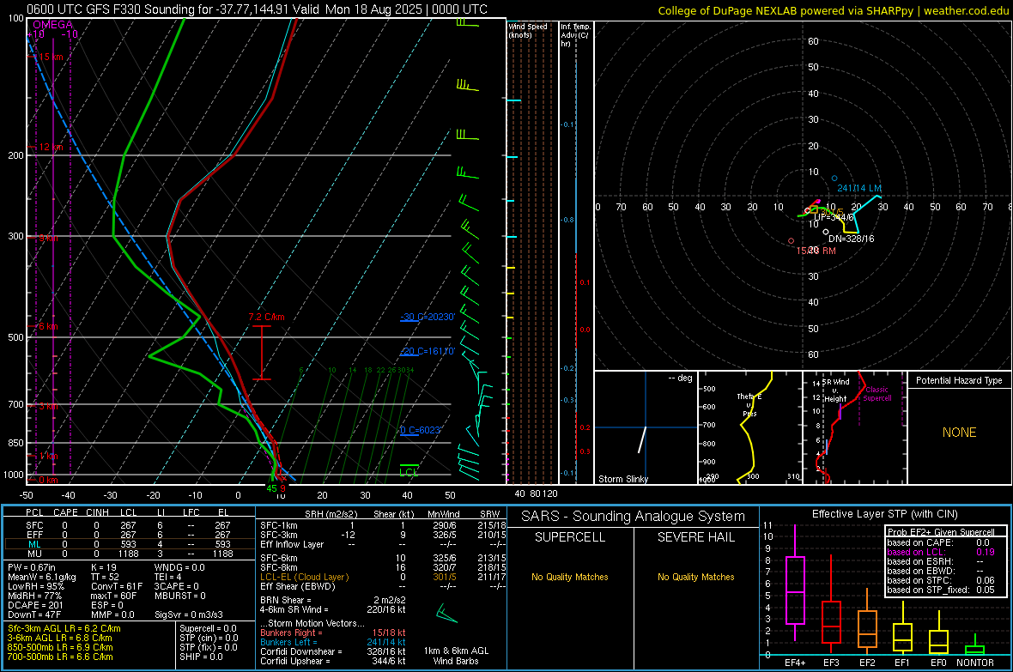Click the MBURST = 0 value
The width and height of the screenshot is (1013, 672).
click(x=180, y=596)
